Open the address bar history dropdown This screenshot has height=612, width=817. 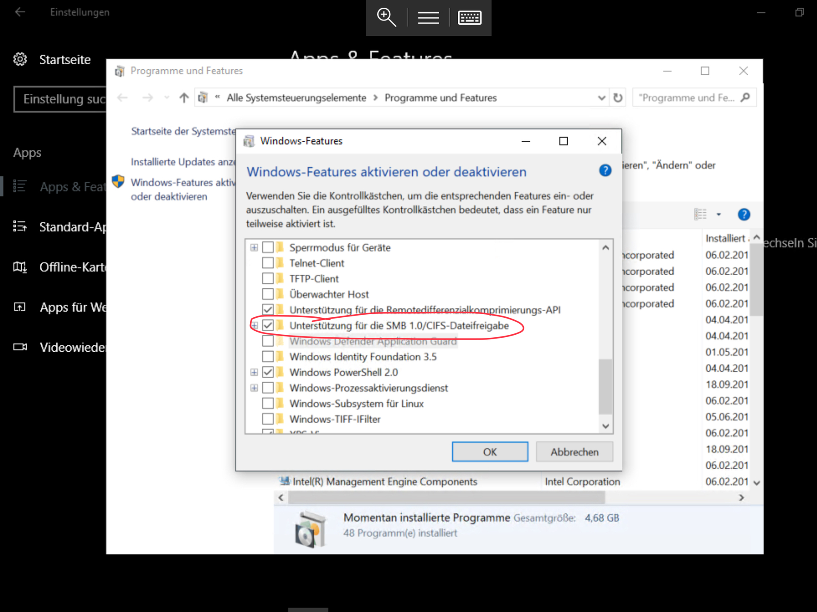point(601,98)
